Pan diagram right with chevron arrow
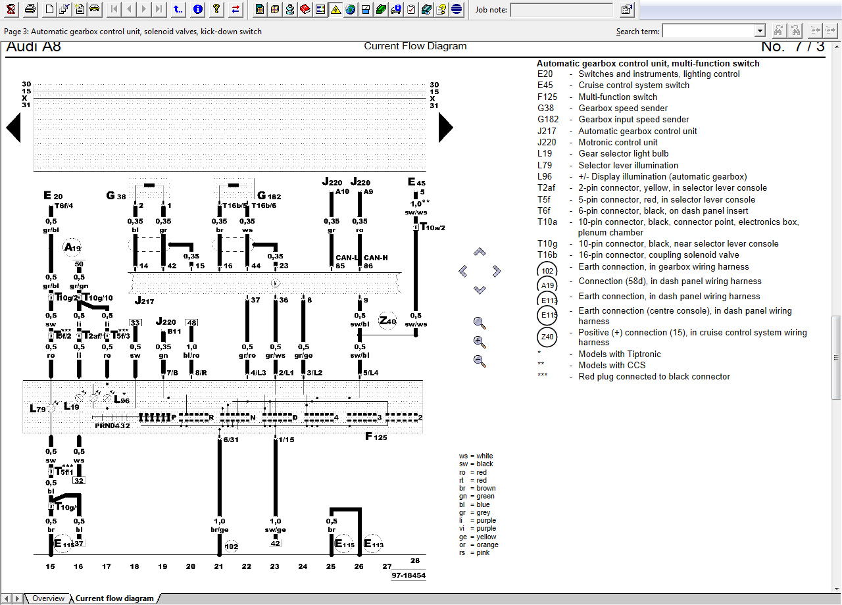 coord(497,271)
